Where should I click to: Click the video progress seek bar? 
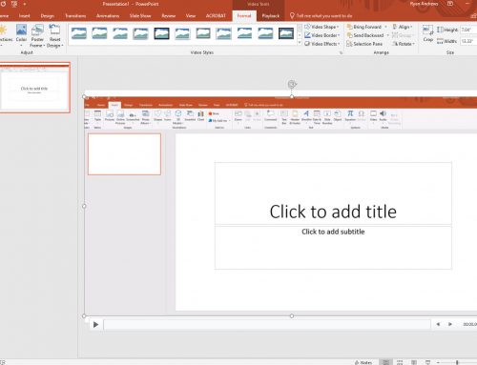tap(267, 325)
